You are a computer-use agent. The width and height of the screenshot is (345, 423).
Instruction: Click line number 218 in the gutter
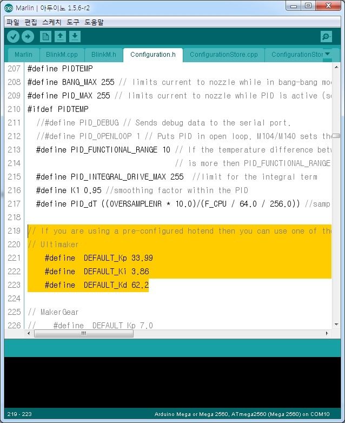14,217
